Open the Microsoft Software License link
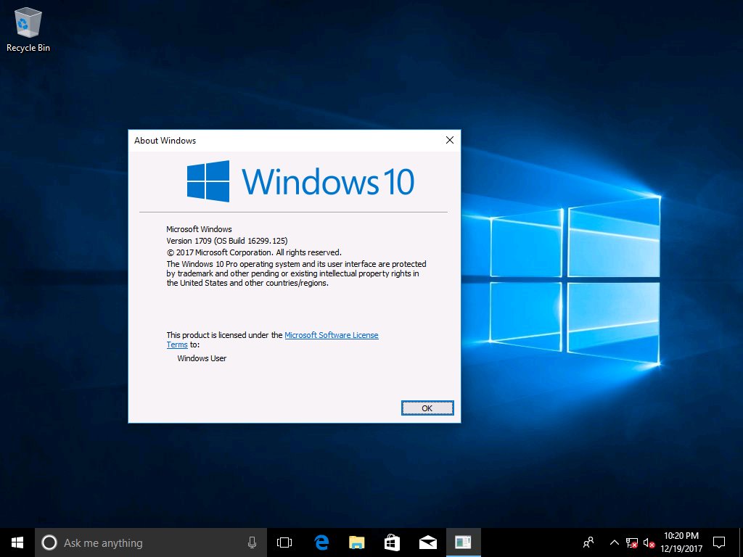743x557 pixels. pyautogui.click(x=331, y=335)
